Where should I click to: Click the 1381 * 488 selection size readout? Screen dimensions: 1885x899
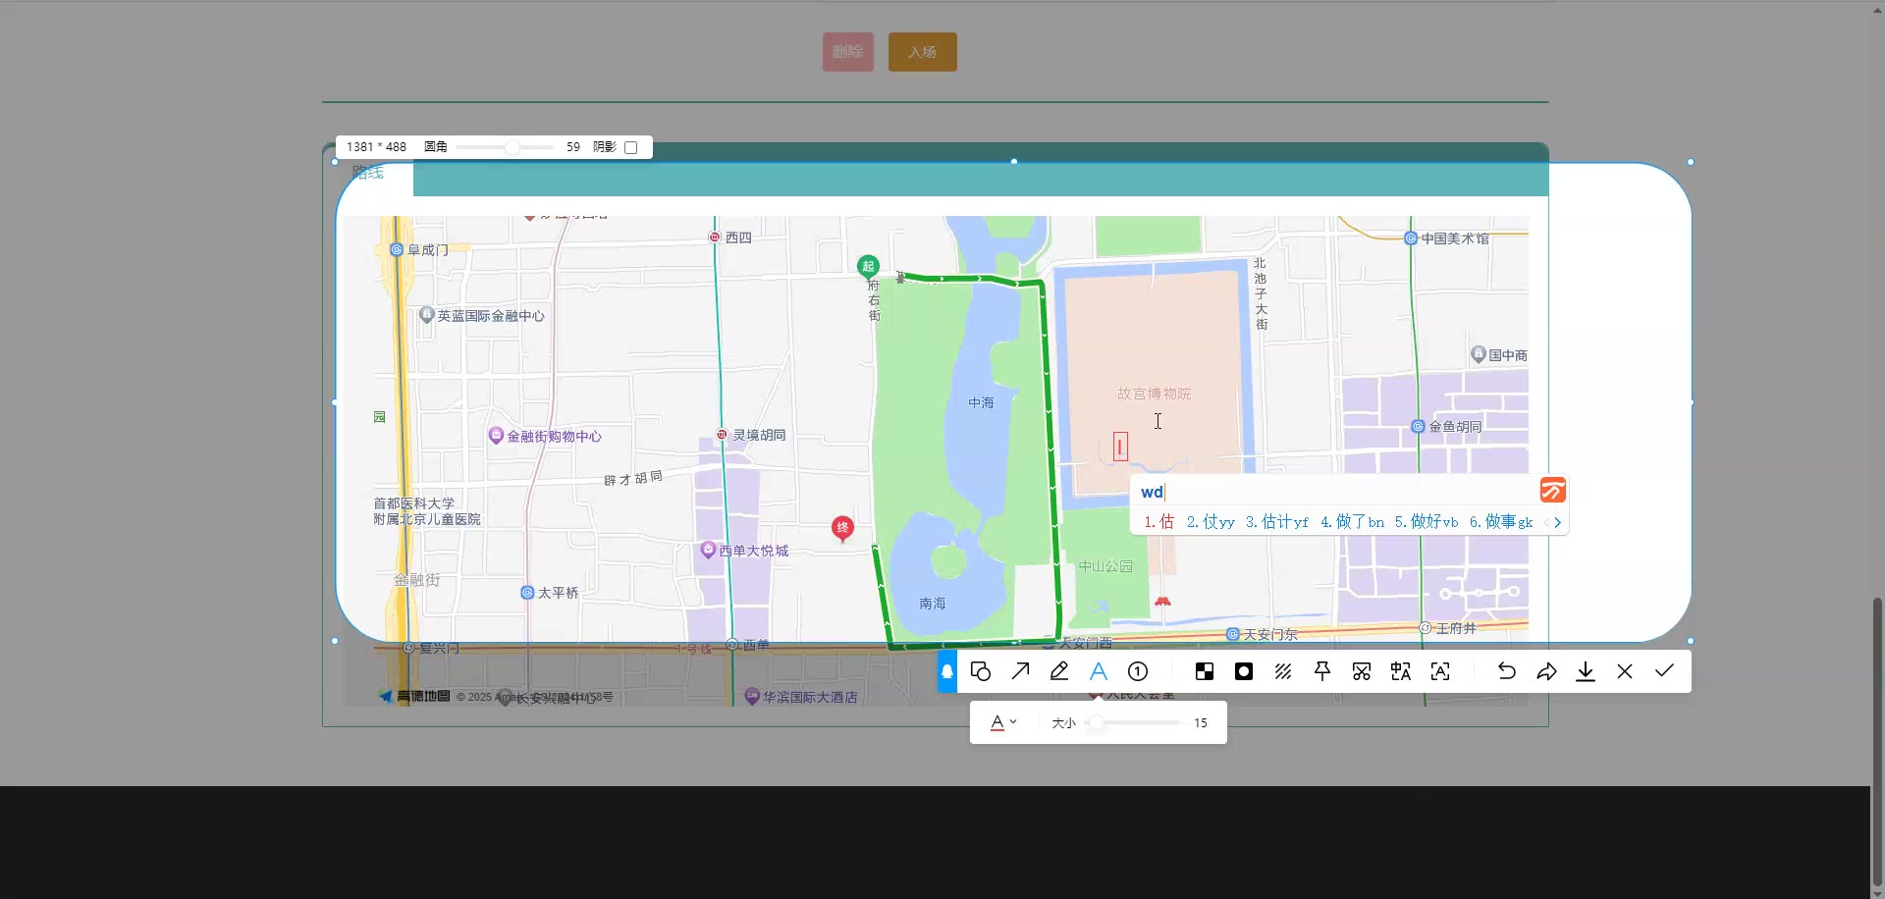point(376,147)
